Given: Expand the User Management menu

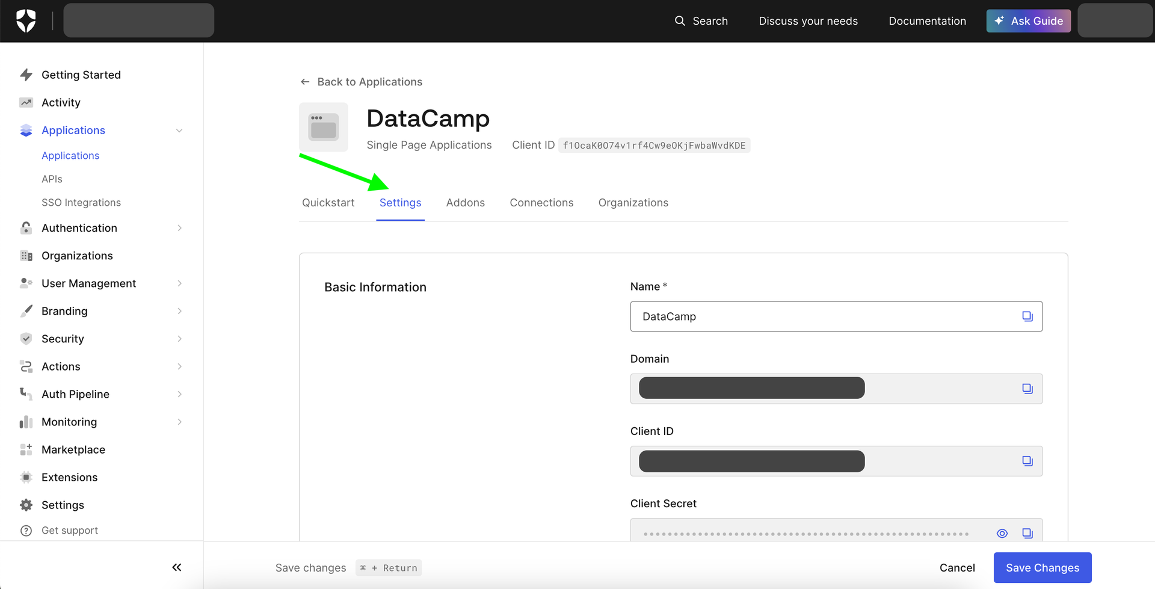Looking at the screenshot, I should [x=179, y=283].
